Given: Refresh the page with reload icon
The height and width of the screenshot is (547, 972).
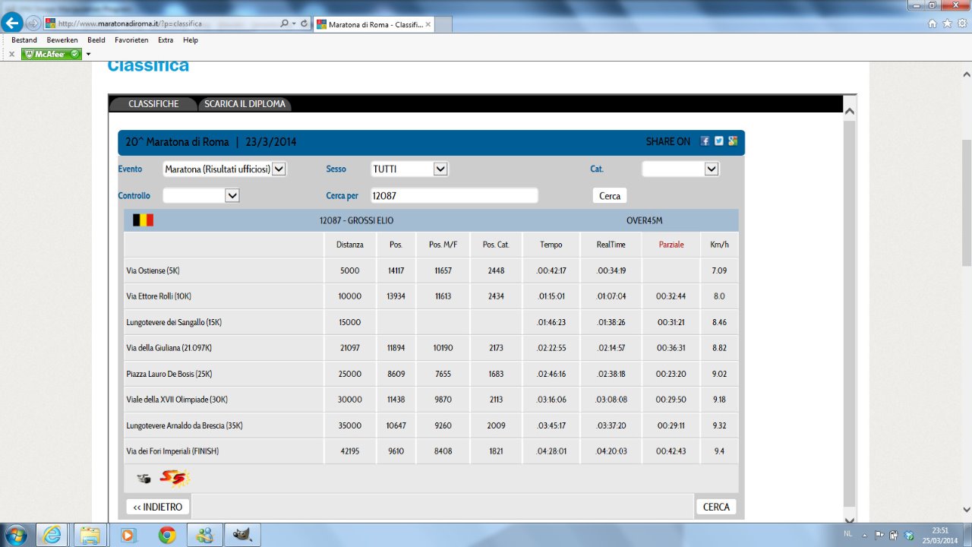Looking at the screenshot, I should click(x=305, y=24).
